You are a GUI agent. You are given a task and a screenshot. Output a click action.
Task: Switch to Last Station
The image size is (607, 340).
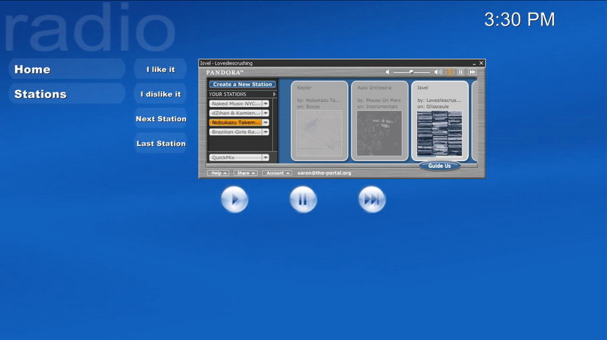pyautogui.click(x=161, y=144)
